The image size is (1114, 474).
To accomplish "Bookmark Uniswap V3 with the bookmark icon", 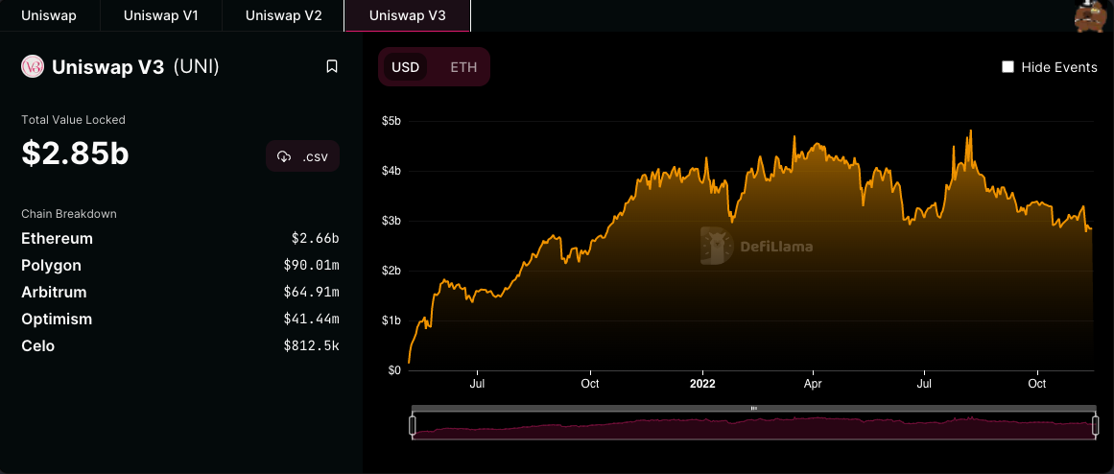I will pyautogui.click(x=331, y=67).
